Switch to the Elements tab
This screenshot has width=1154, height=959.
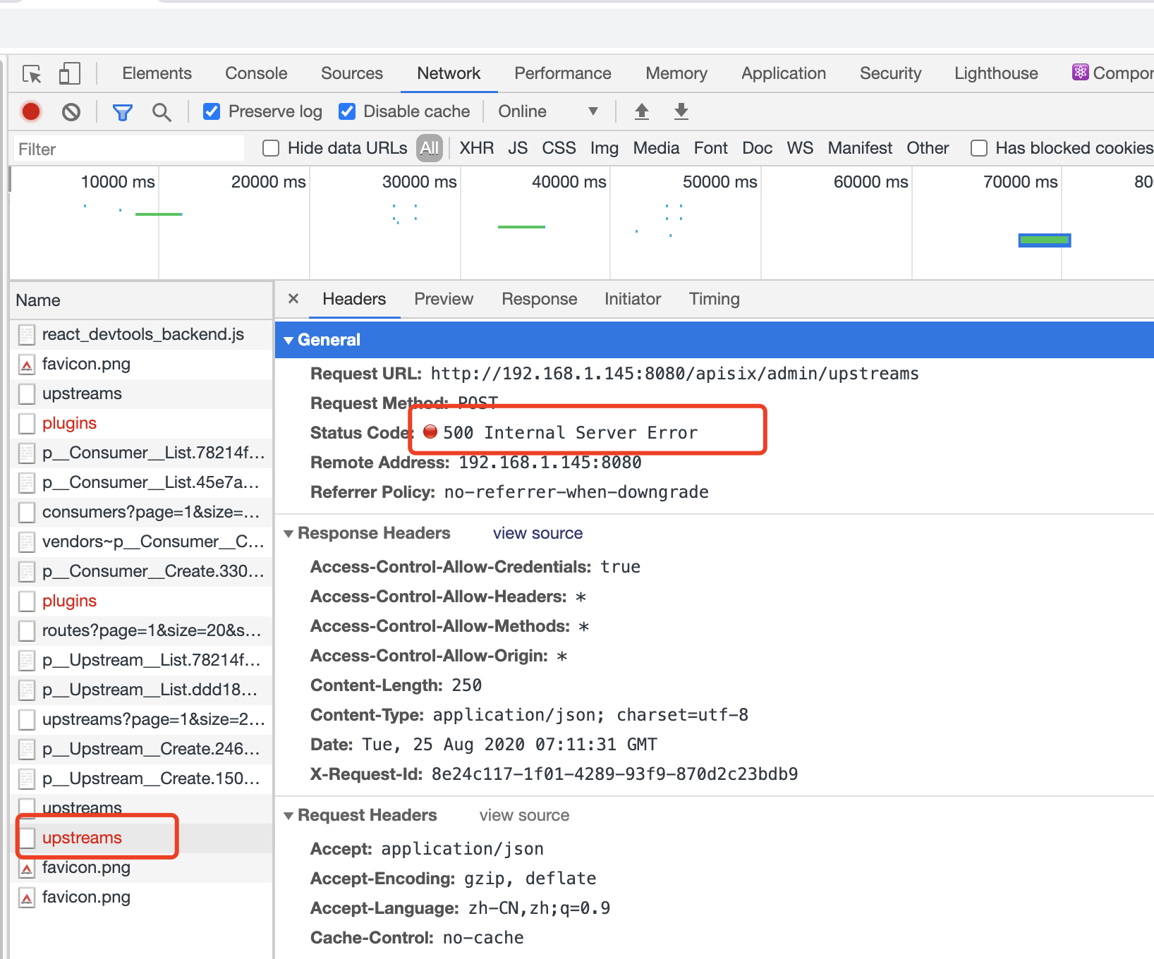tap(157, 73)
